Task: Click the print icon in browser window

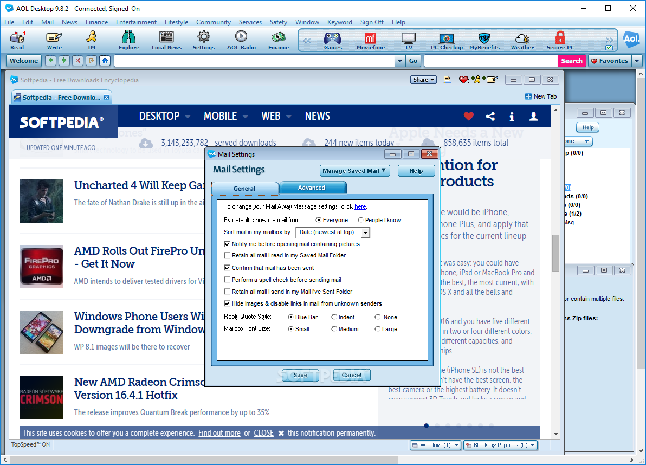Action: [447, 80]
